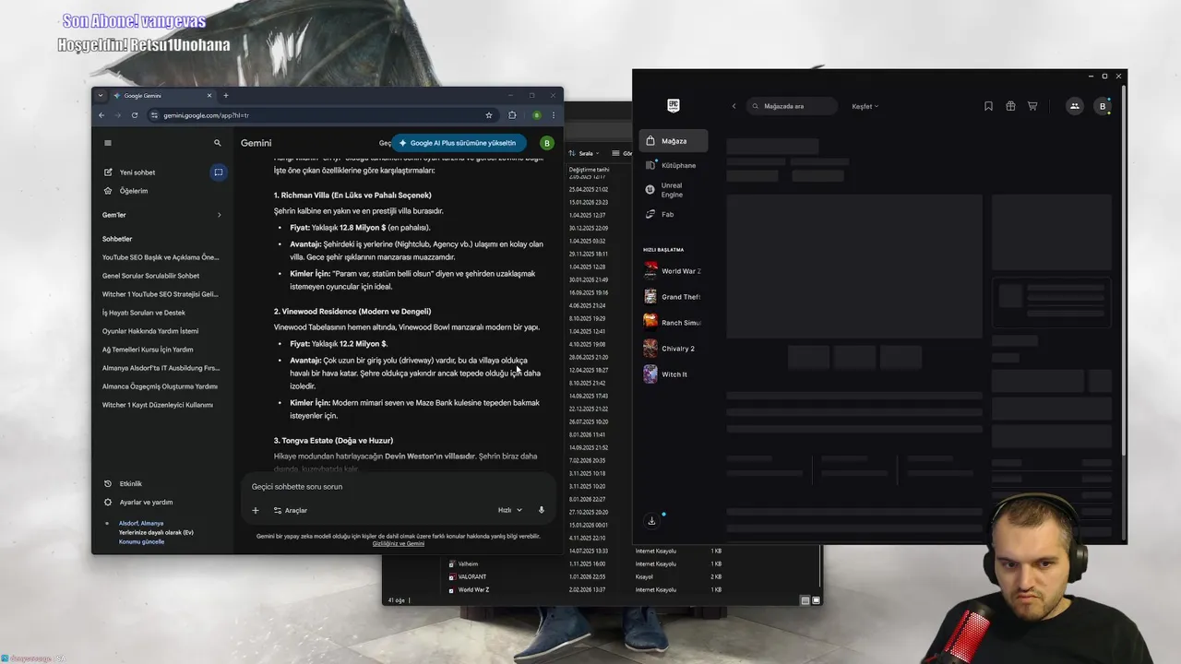This screenshot has width=1181, height=664.
Task: Open Epic downloads icon at sidebar bottom
Action: click(x=651, y=521)
